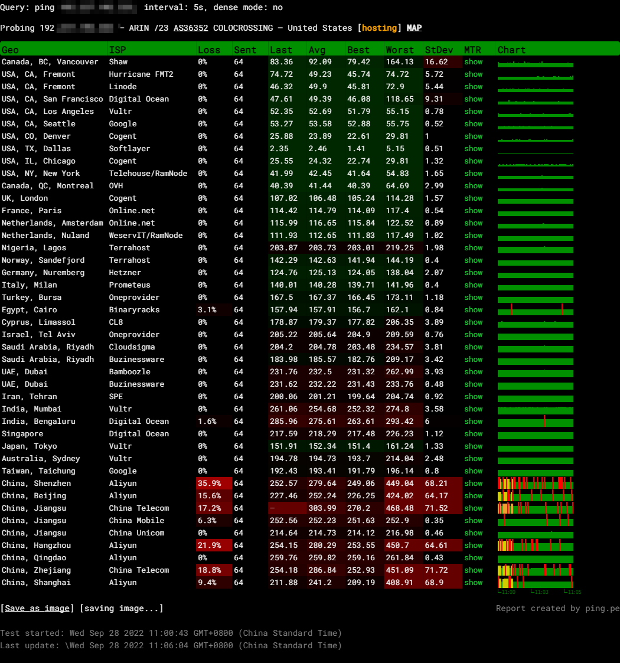Show MTR for Shanghai Aliyun row
This screenshot has height=663, width=620.
(x=473, y=582)
